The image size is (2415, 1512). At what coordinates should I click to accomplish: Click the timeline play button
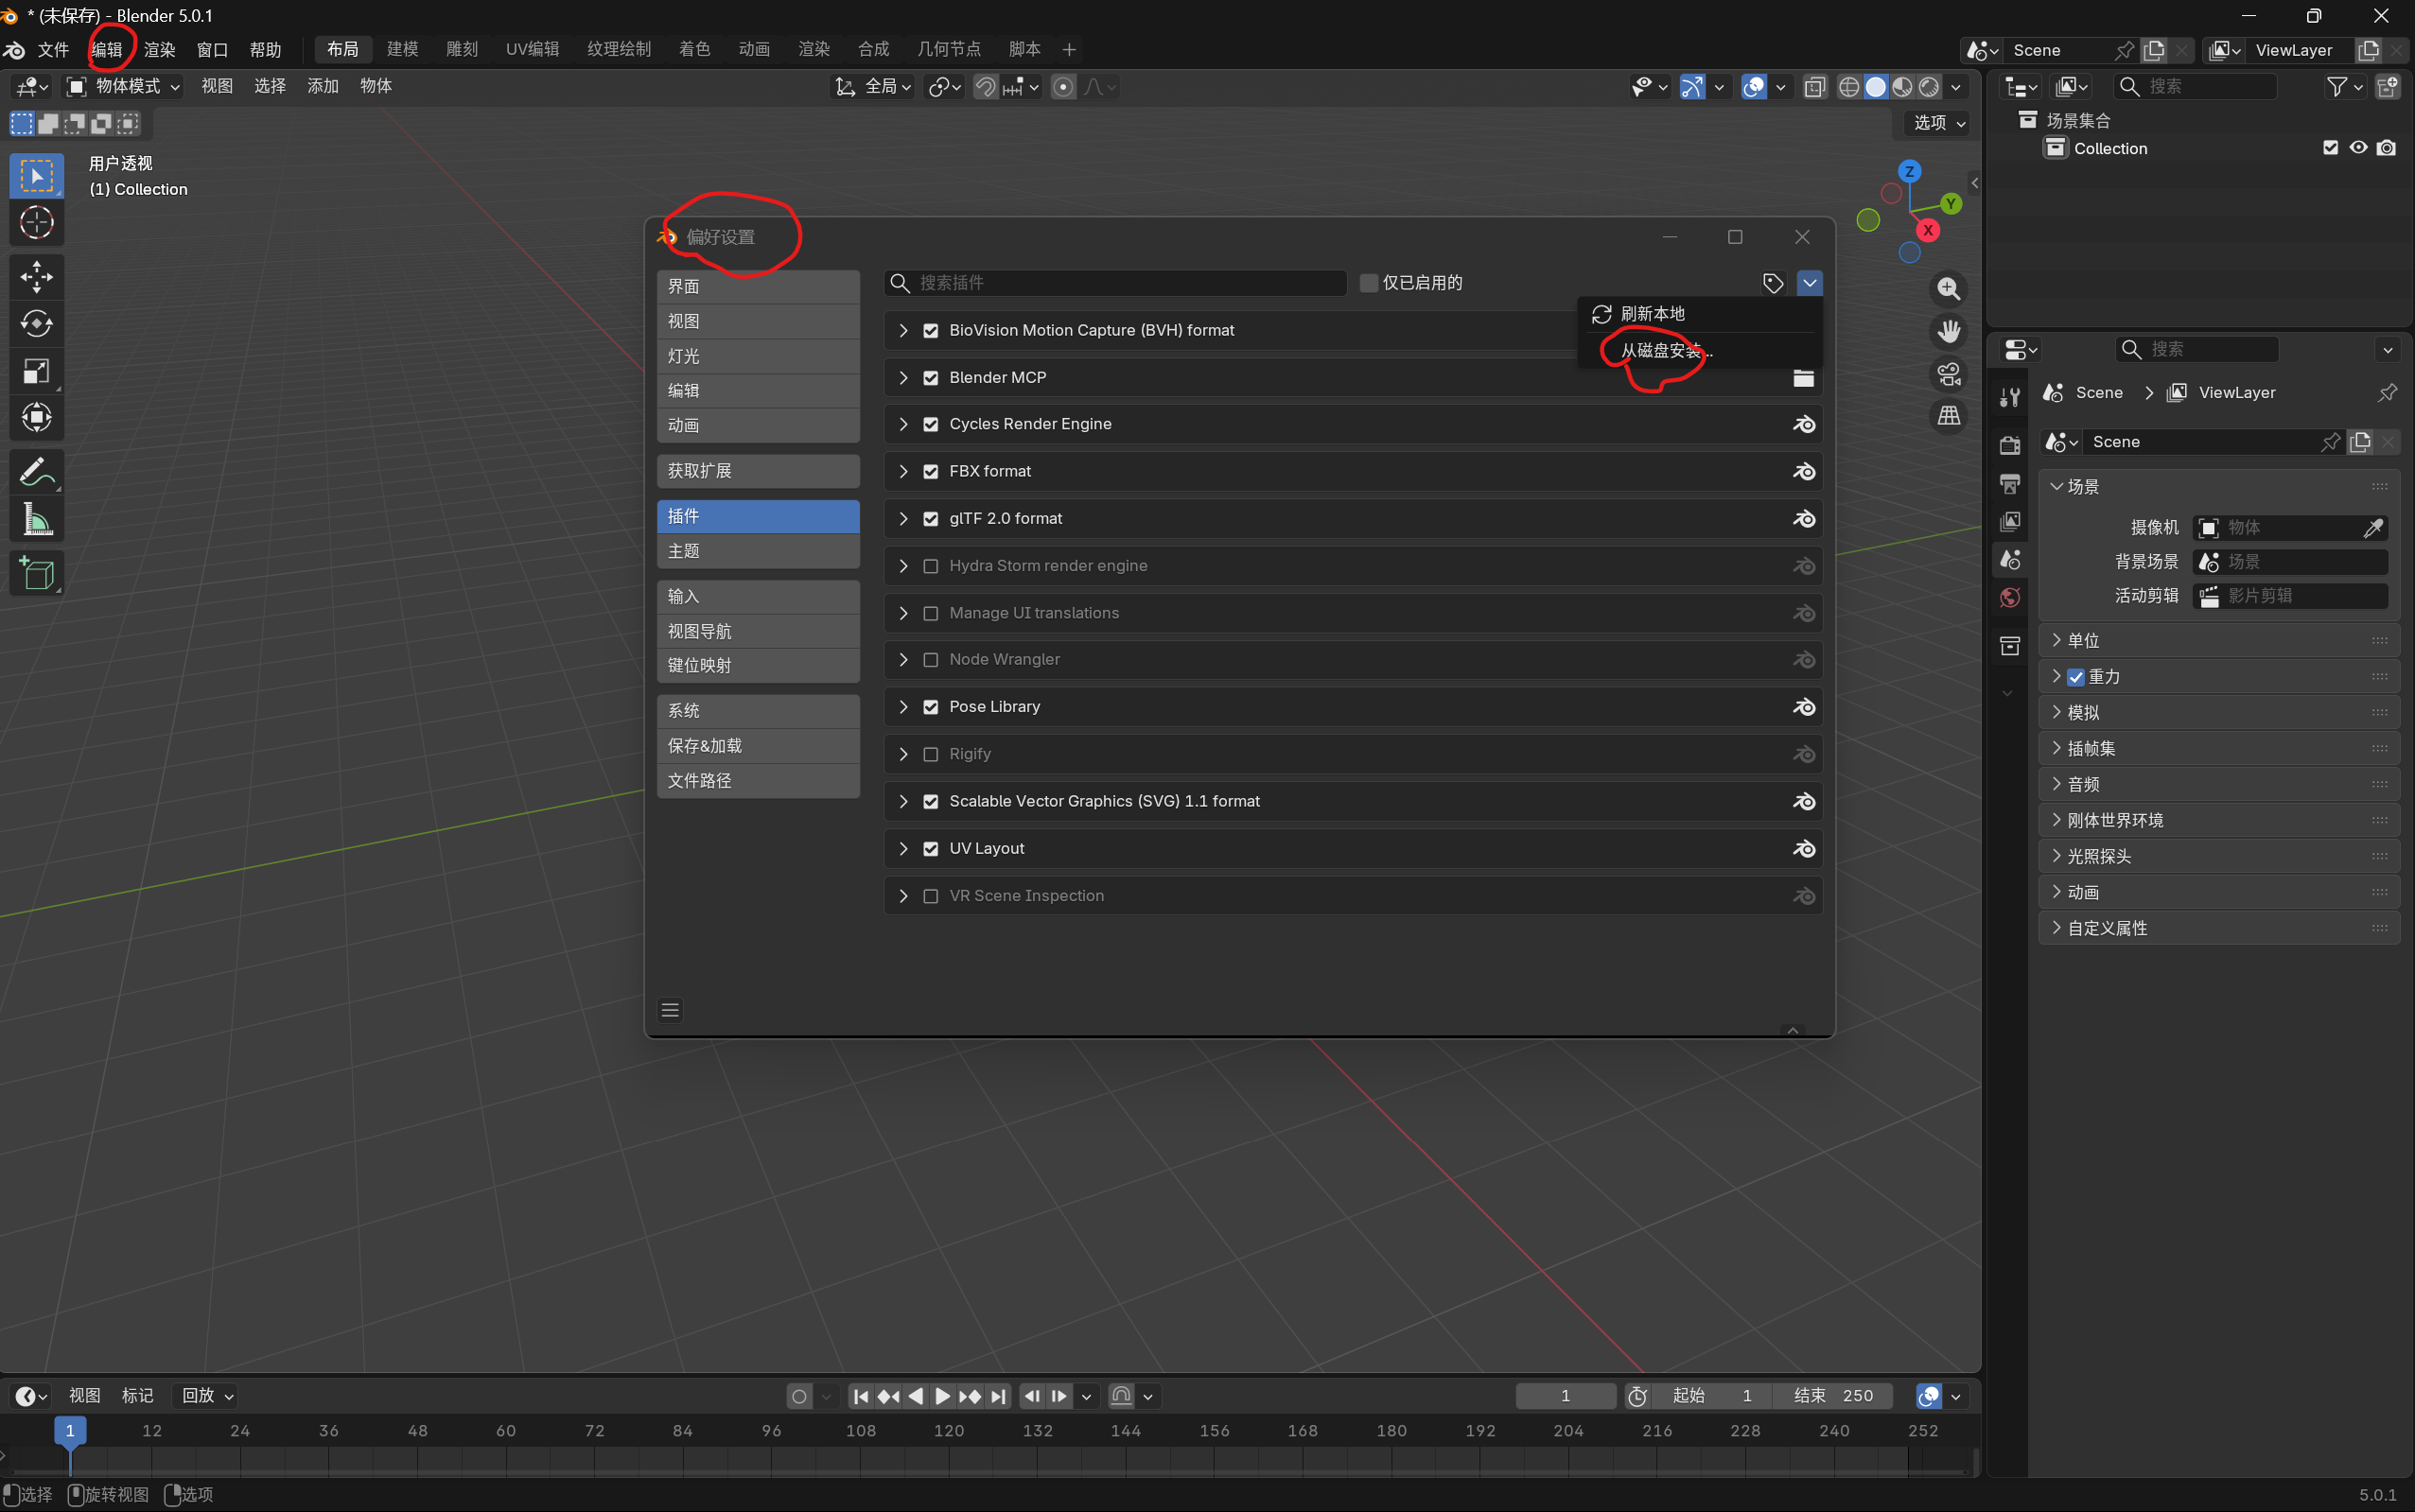pyautogui.click(x=942, y=1396)
